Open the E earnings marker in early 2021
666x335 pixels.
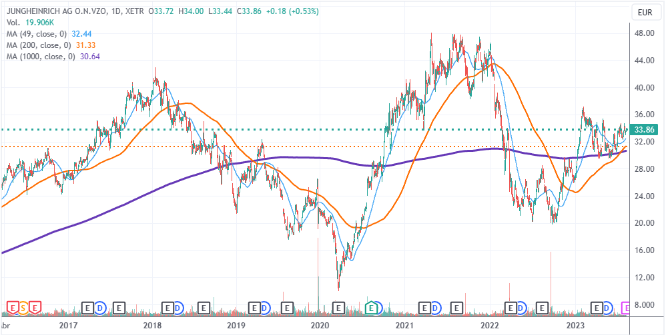tap(424, 307)
